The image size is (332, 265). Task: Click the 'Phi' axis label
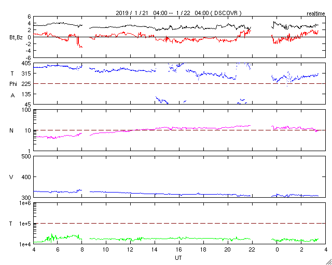pyautogui.click(x=13, y=84)
